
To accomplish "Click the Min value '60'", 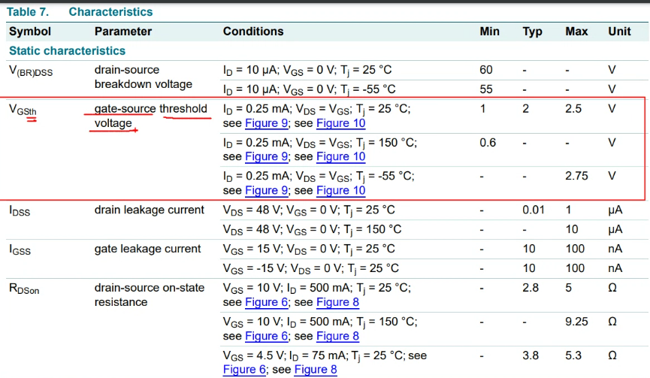I will click(486, 70).
